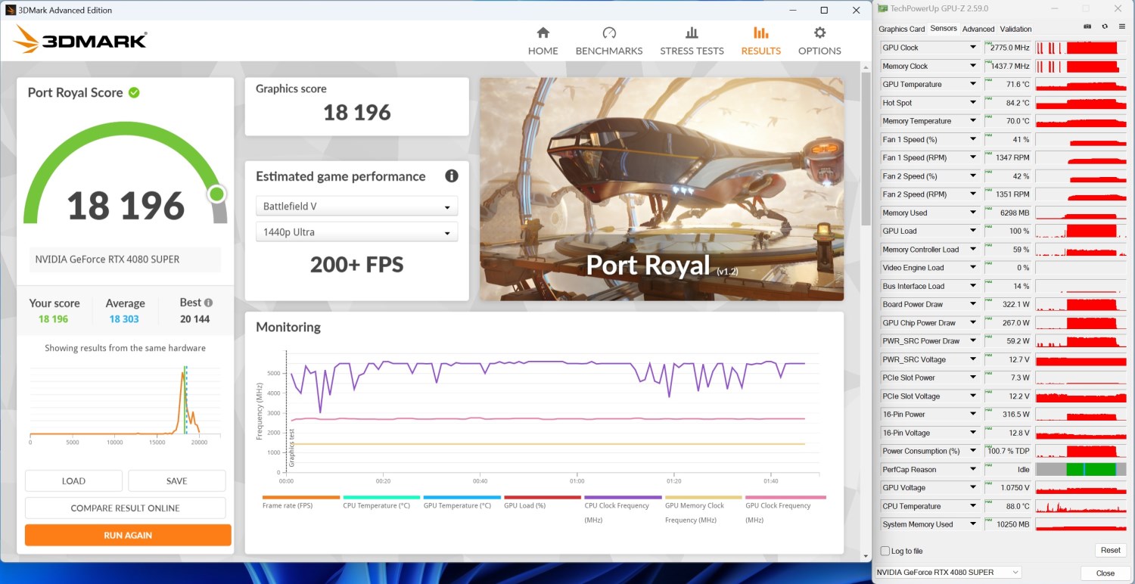This screenshot has width=1135, height=584.
Task: Open the Battlefield V game dropdown
Action: [x=356, y=207]
